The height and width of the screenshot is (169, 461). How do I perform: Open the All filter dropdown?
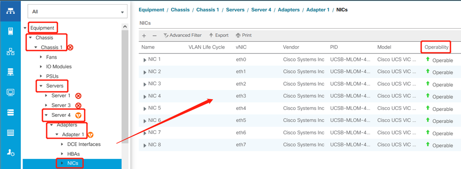77,12
